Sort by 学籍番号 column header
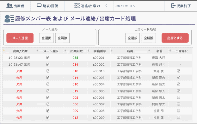The image size is (197, 124). click(x=99, y=51)
